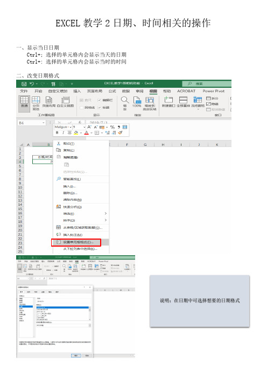Screen dimensions: 267x378
Task: Click the Undo arrow icon
Action: (32, 84)
